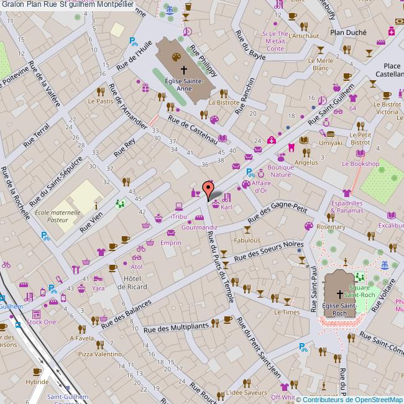Select the pharmacy cross icon on Rue Saint-Guilhem
The image size is (404, 404).
tap(272, 140)
